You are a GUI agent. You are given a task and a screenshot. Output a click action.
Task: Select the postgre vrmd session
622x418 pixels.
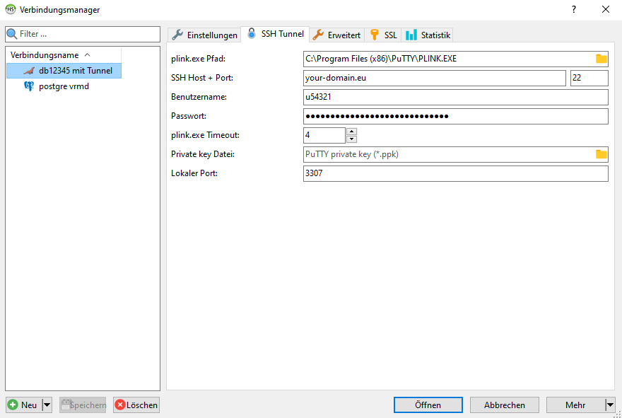64,86
